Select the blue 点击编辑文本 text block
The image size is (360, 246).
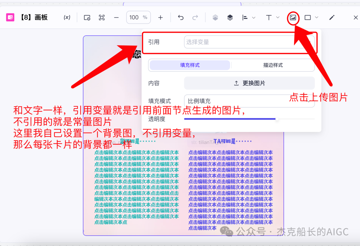(x=231, y=190)
